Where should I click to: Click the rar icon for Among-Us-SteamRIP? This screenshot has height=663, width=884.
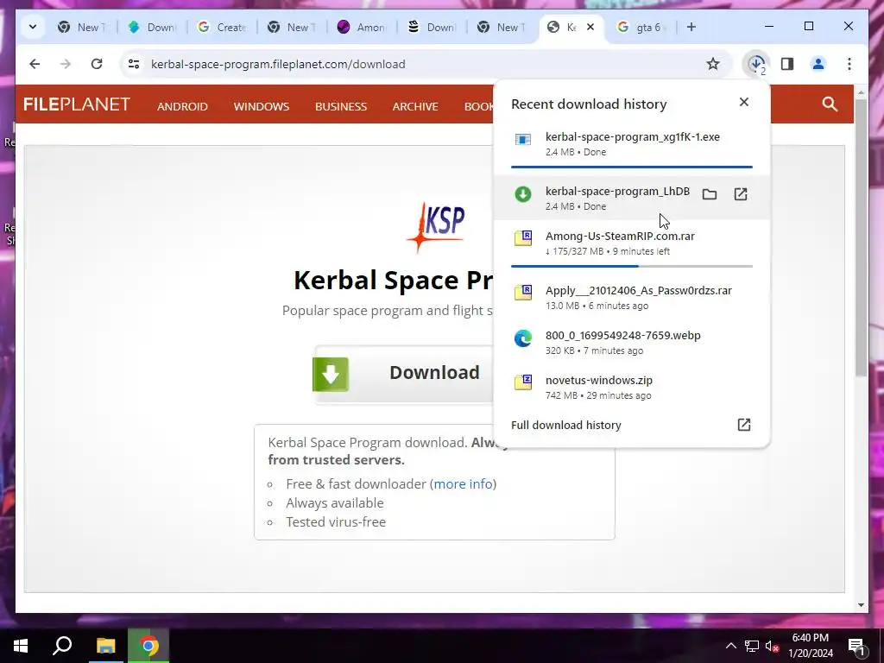pyautogui.click(x=522, y=238)
